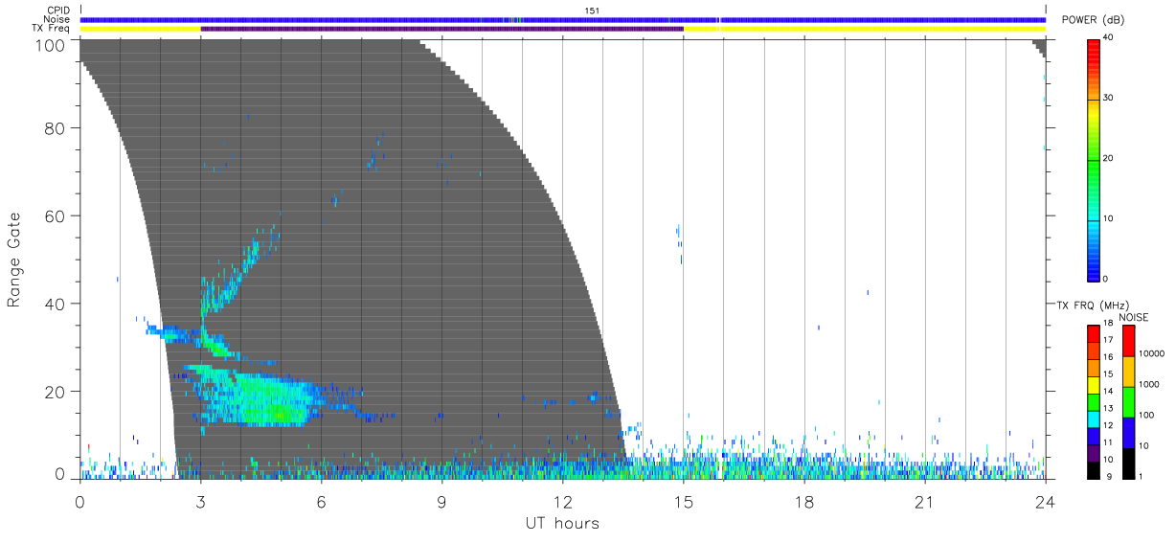Click the "3" tick on the UT hours axis

pyautogui.click(x=201, y=502)
